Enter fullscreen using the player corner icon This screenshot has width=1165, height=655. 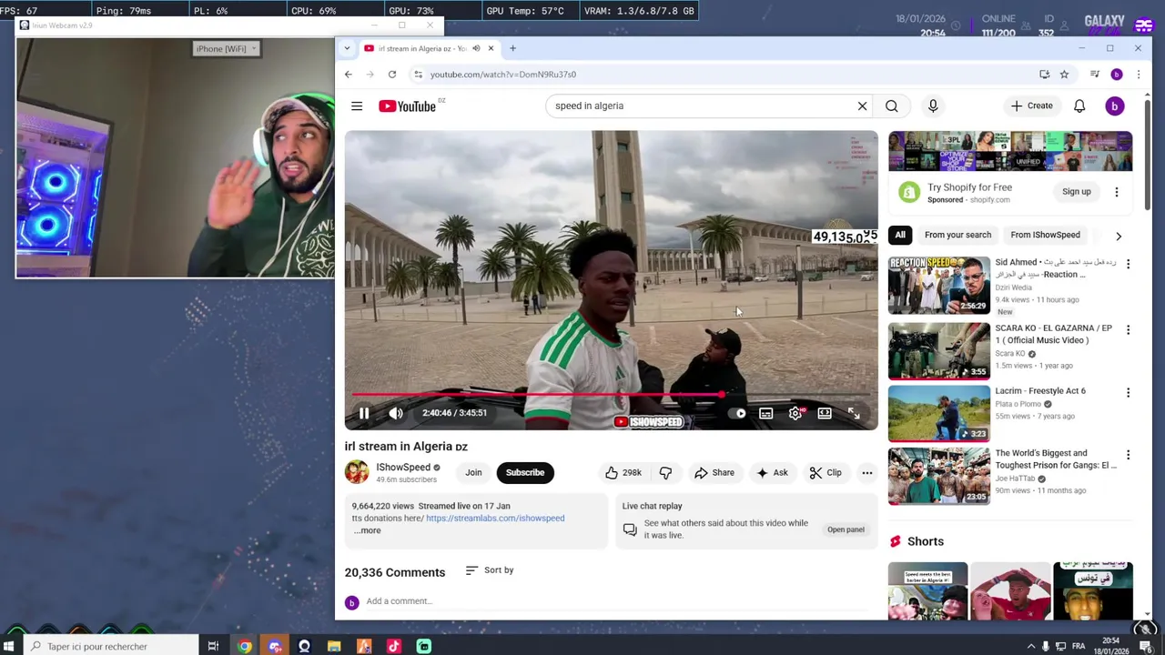coord(854,414)
